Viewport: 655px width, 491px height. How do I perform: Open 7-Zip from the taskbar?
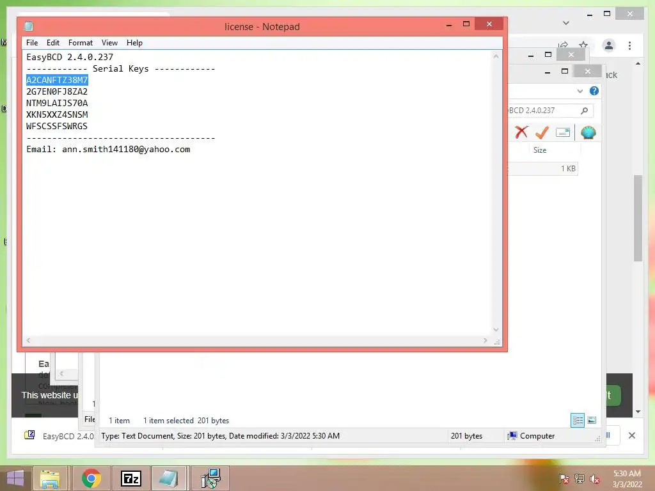130,478
